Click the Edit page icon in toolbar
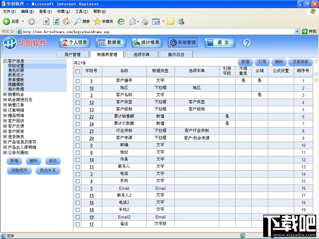 click(156, 22)
